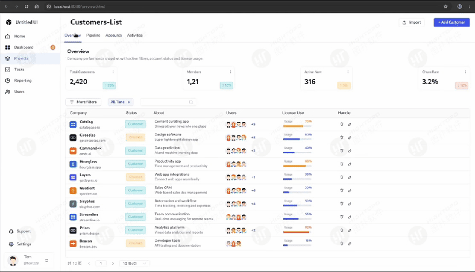Expand the page size dropdown
The image size is (475, 272).
tap(135, 264)
